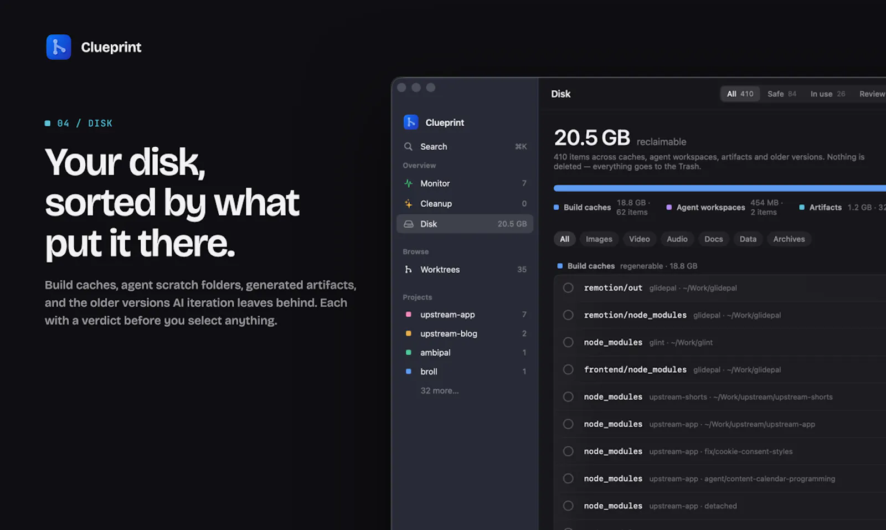This screenshot has width=886, height=530.
Task: Open Monitor in the sidebar
Action: tap(465, 183)
